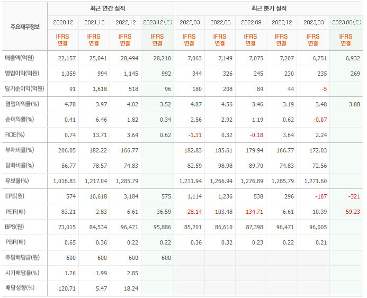Image resolution: width=367 pixels, height=298 pixels.
Task: Click the sales value 22,157
Action: (x=67, y=58)
